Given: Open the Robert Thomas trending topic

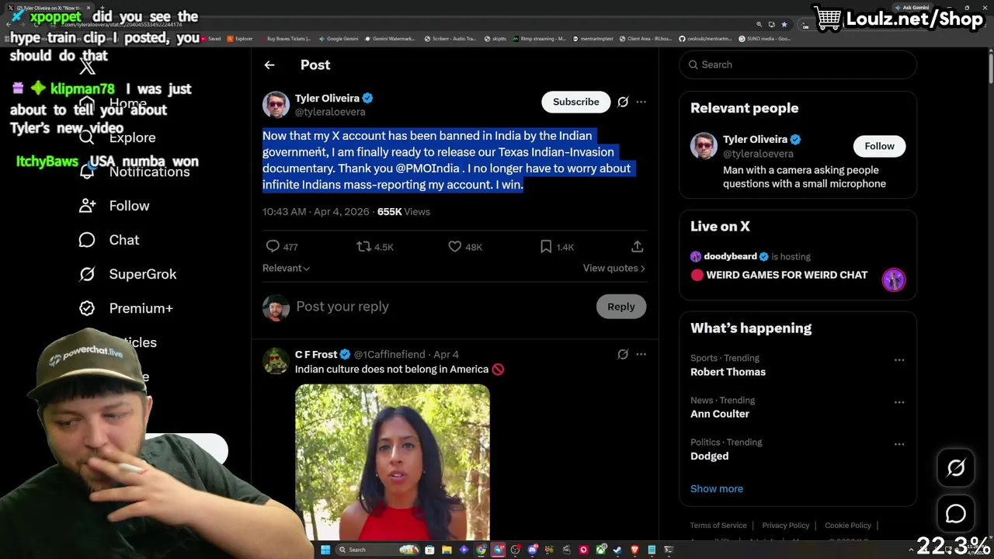Looking at the screenshot, I should 728,372.
